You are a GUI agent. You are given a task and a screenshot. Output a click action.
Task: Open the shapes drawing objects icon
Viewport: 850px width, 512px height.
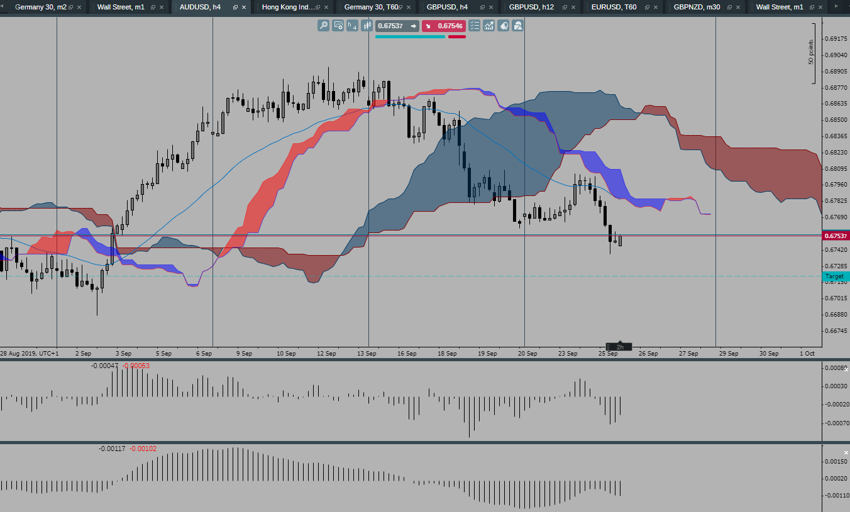(x=518, y=26)
